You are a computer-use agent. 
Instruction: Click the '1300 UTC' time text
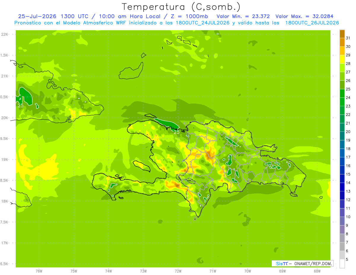click(x=74, y=16)
